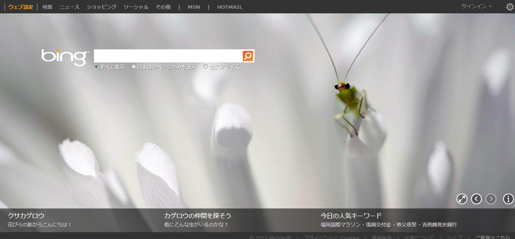Open the HOTMAIL link
This screenshot has width=515, height=239.
pyautogui.click(x=229, y=7)
